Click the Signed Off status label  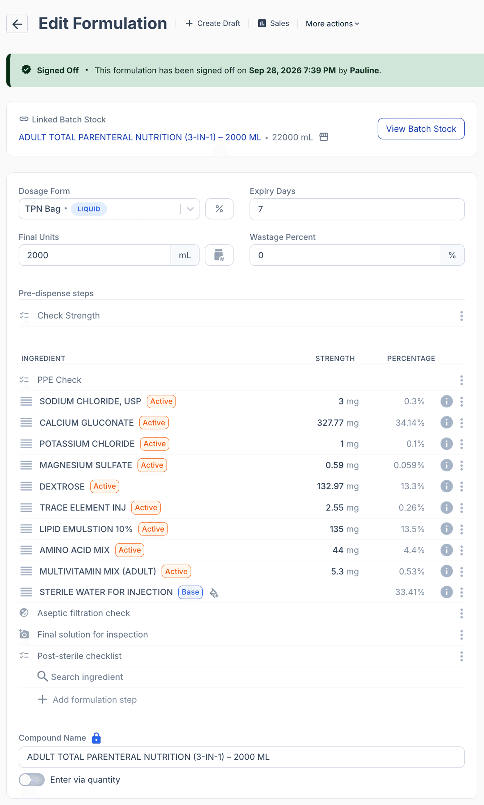58,71
